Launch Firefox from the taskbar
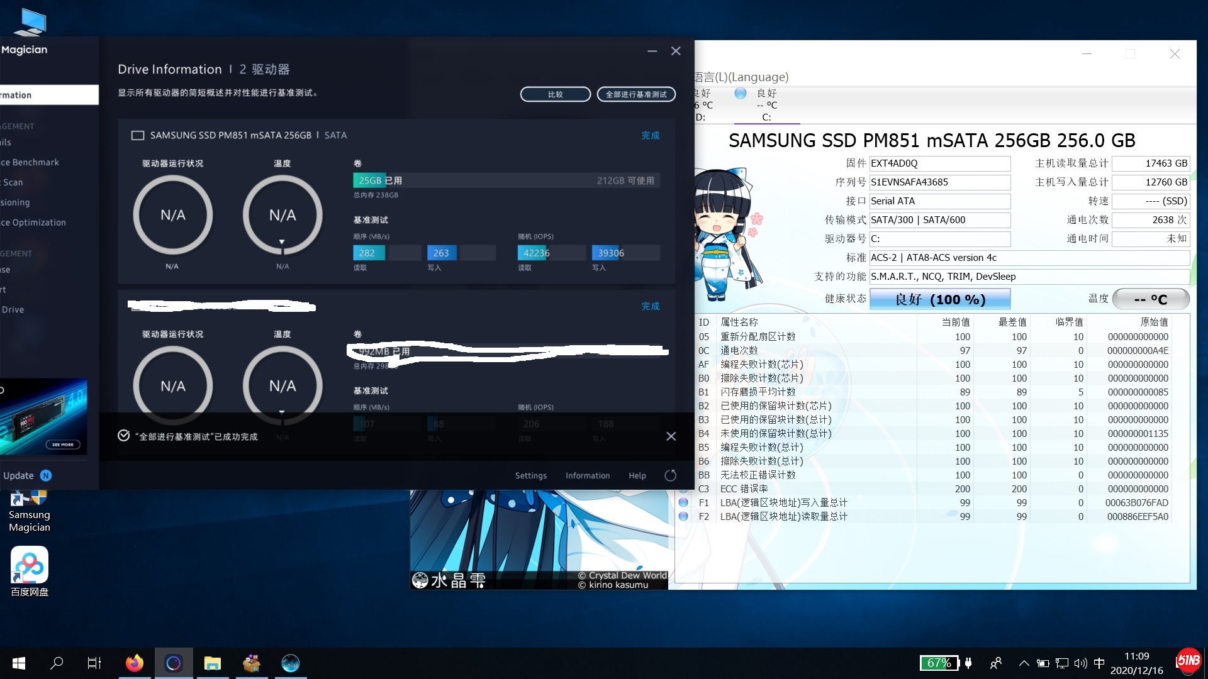Screen dimensions: 1208x679 coord(134,663)
